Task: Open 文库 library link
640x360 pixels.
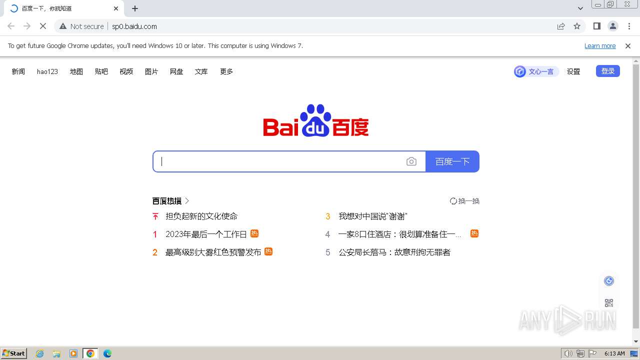Action: pos(201,71)
